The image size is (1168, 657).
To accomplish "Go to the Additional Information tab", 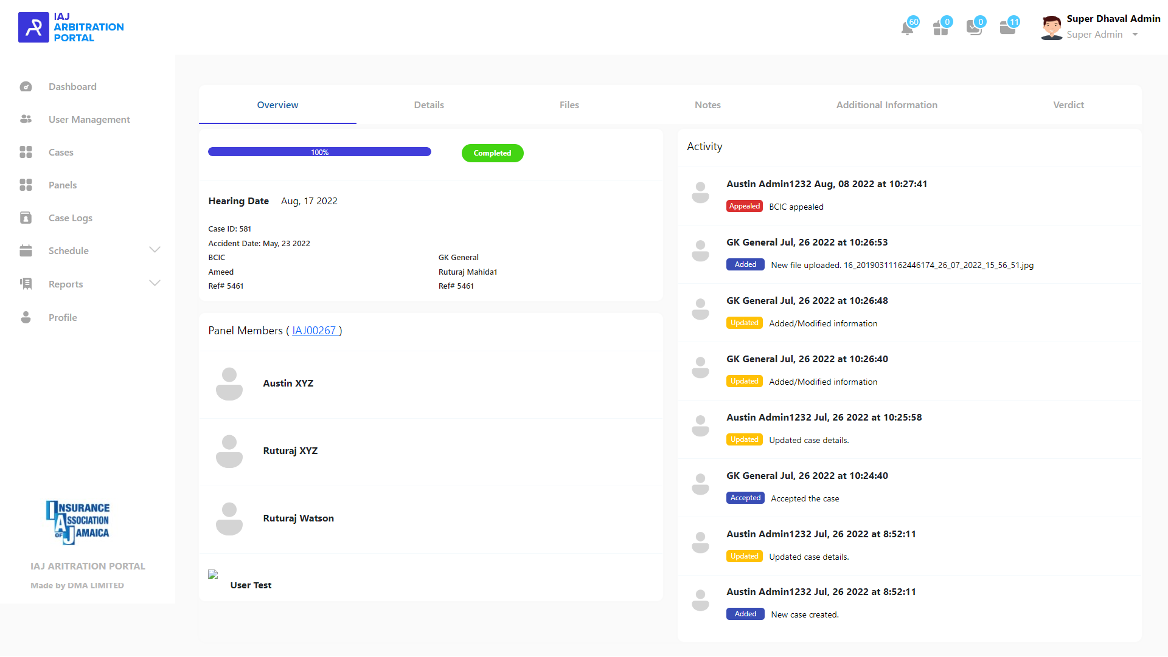I will 886,105.
